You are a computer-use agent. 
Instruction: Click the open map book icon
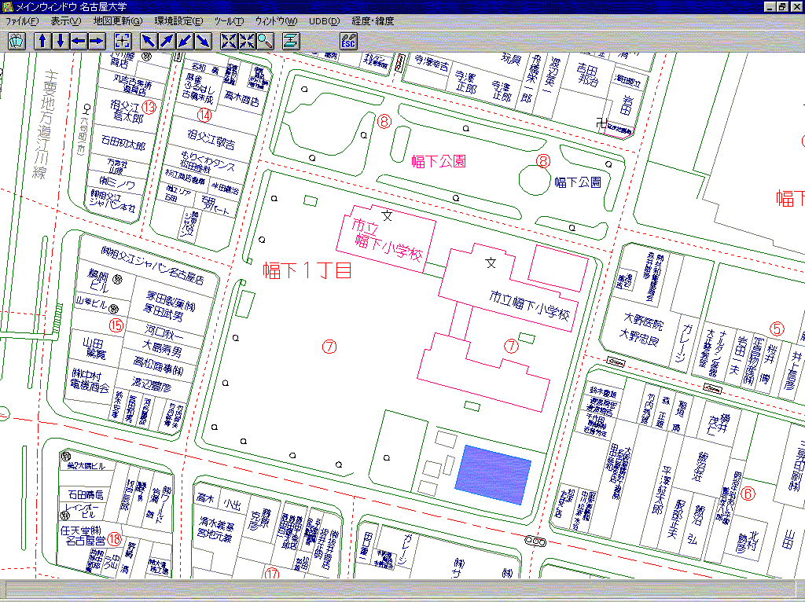(x=17, y=41)
